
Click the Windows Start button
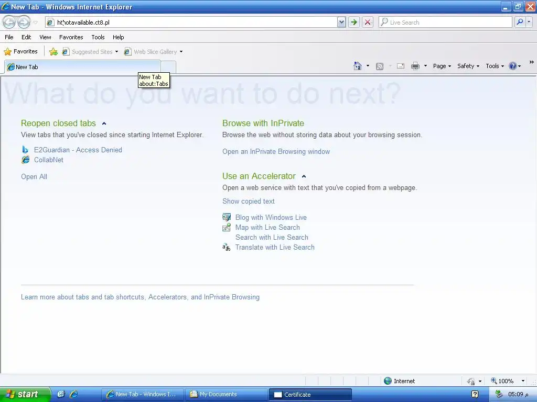(25, 394)
